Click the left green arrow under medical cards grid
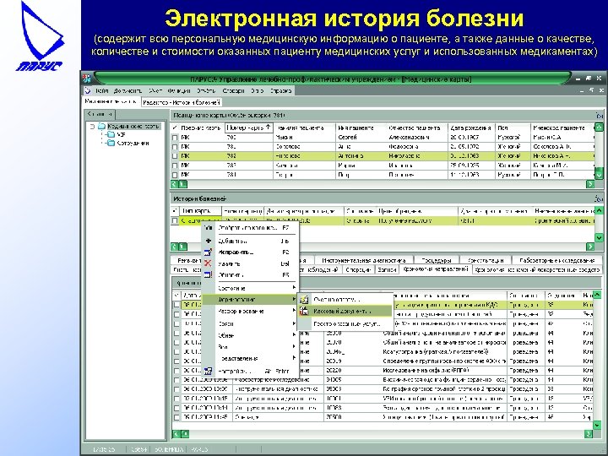Image resolution: width=608 pixels, height=456 pixels. (x=175, y=184)
